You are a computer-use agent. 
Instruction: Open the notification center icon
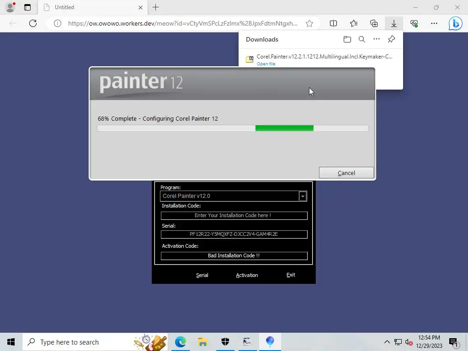point(453,342)
